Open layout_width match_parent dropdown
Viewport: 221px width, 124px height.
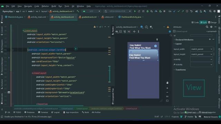pyautogui.click(x=201, y=49)
